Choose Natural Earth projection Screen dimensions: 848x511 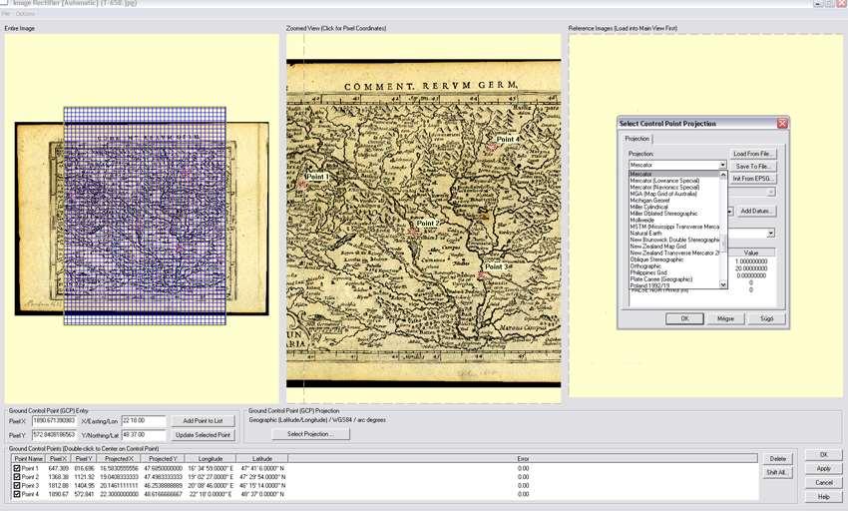coord(645,234)
